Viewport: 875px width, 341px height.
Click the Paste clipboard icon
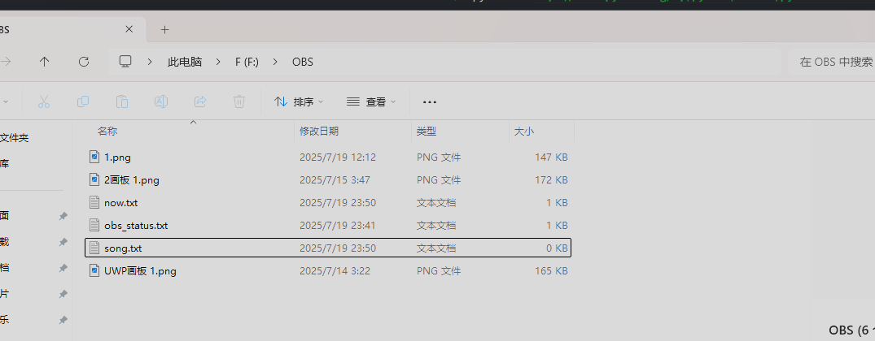(x=122, y=101)
